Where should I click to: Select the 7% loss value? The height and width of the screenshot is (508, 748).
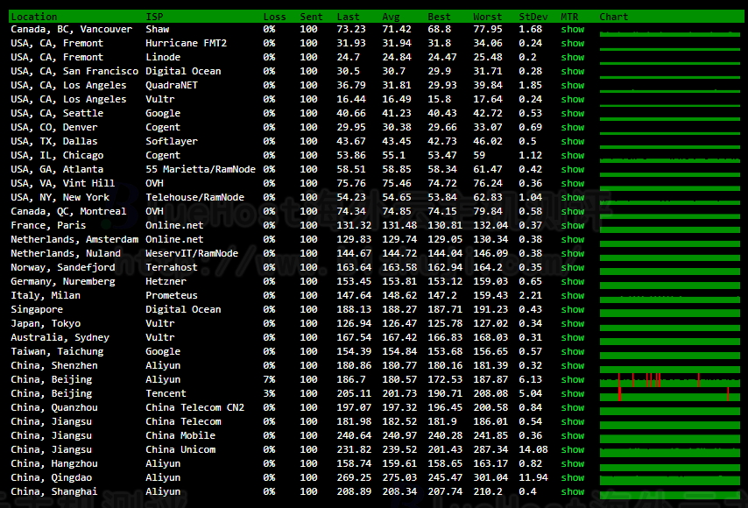(x=269, y=380)
